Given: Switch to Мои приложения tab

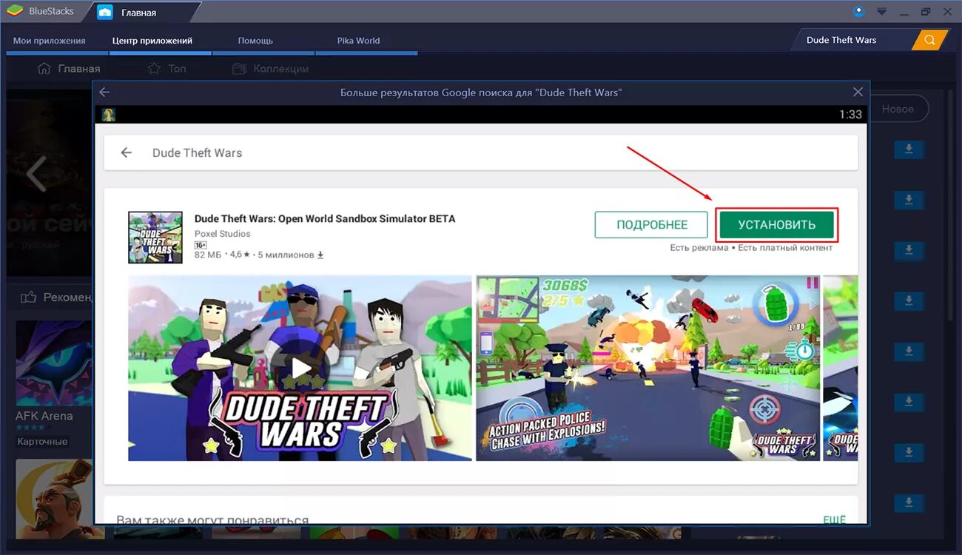Looking at the screenshot, I should (50, 41).
